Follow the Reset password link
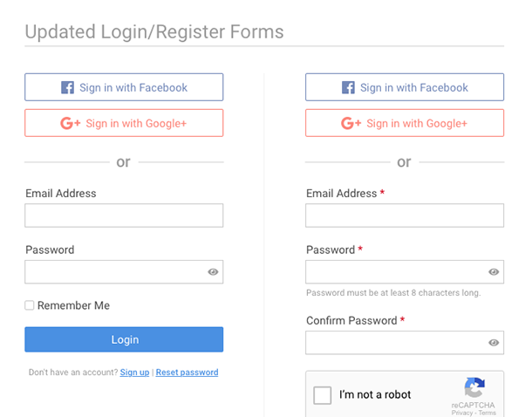Image resolution: width=532 pixels, height=417 pixels. [x=187, y=373]
